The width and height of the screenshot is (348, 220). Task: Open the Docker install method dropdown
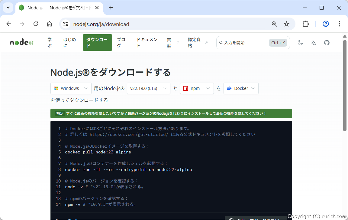241,88
